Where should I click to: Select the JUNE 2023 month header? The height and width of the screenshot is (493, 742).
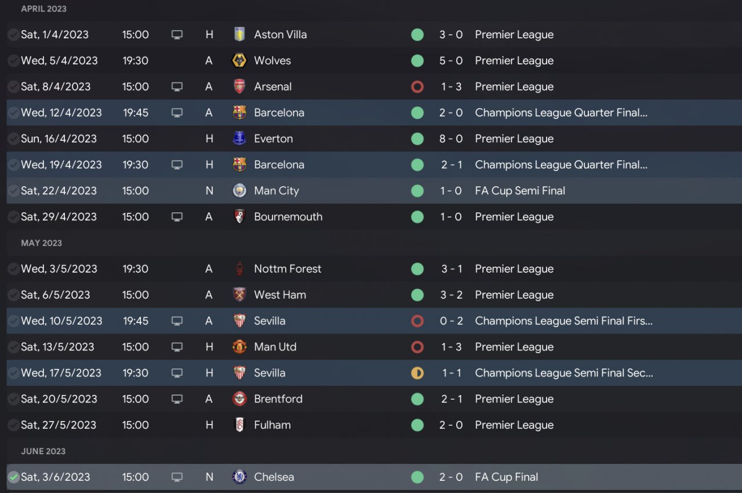43,451
